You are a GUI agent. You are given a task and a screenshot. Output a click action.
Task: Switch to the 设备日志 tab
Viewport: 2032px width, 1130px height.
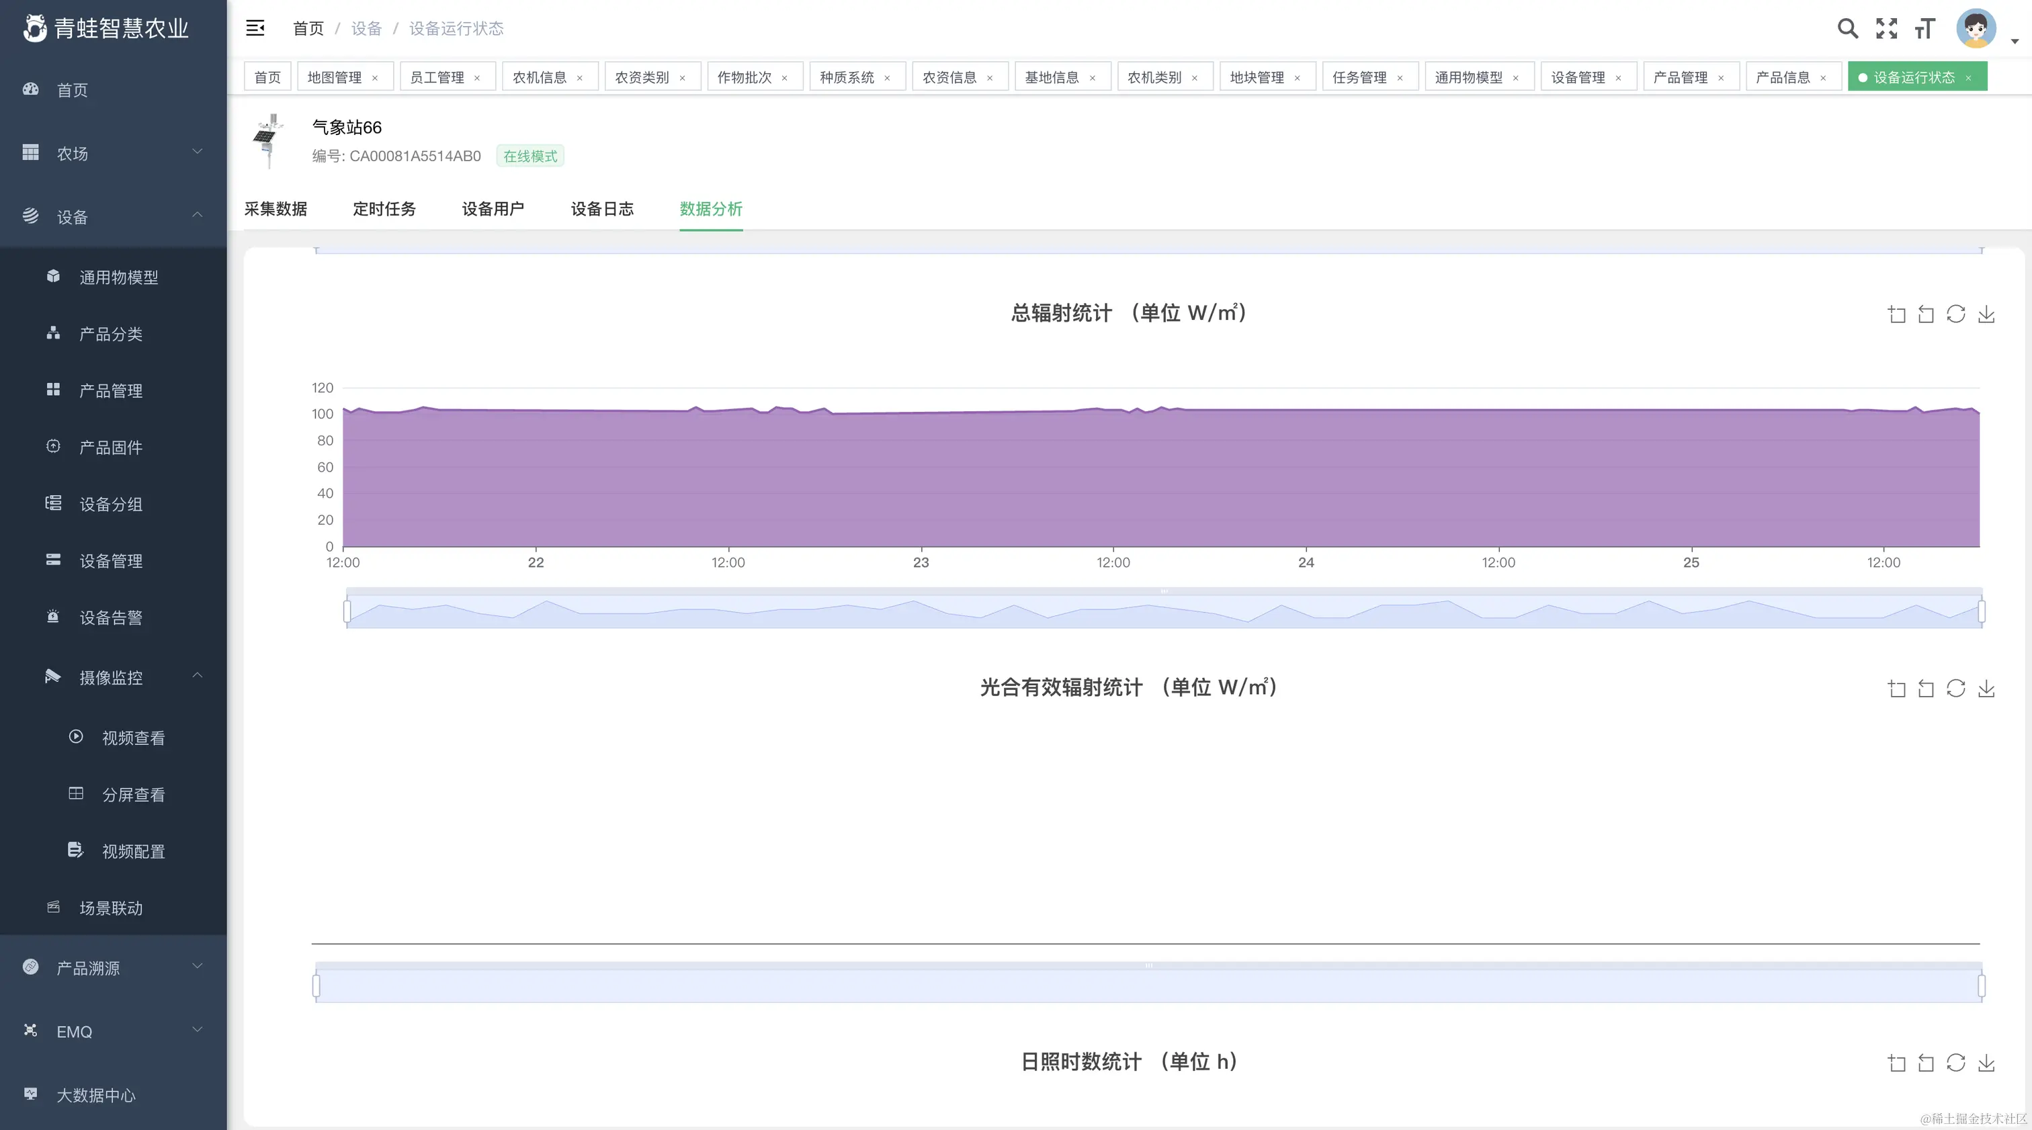point(602,208)
